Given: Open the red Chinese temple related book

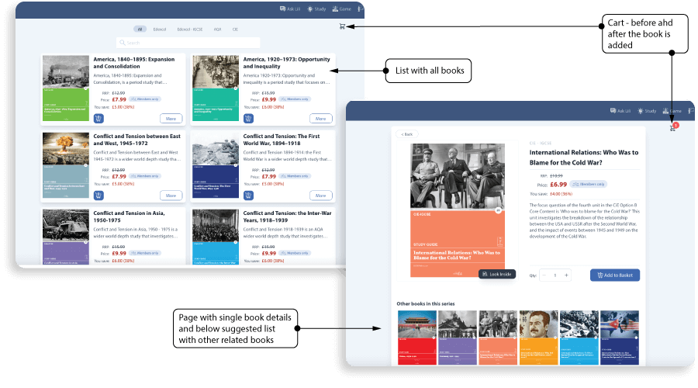Looking at the screenshot, I should pos(416,338).
